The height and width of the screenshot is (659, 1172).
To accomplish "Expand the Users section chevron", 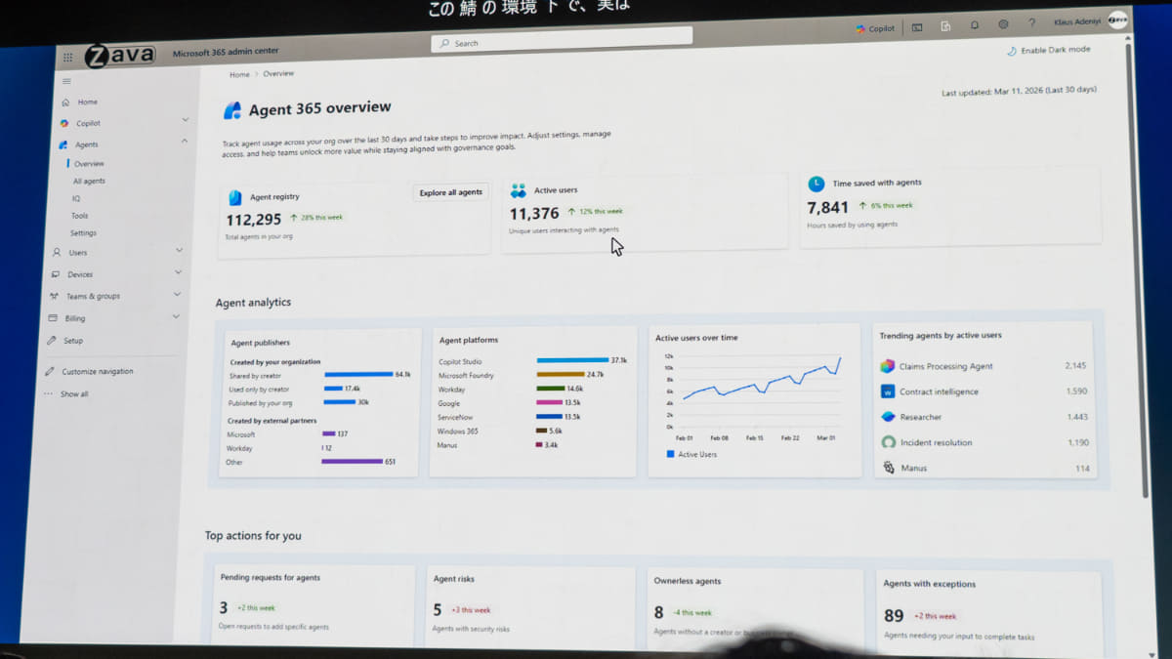I will pyautogui.click(x=179, y=250).
